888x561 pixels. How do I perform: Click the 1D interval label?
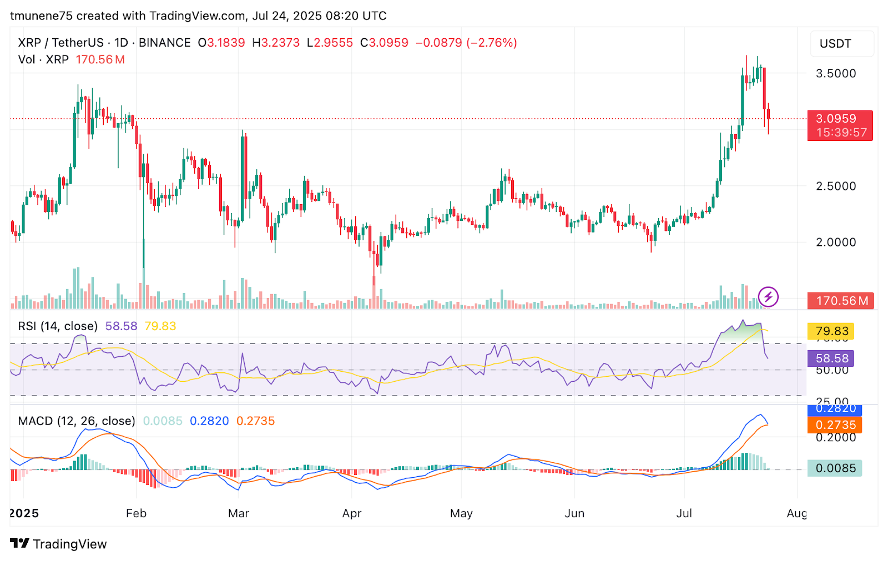121,43
